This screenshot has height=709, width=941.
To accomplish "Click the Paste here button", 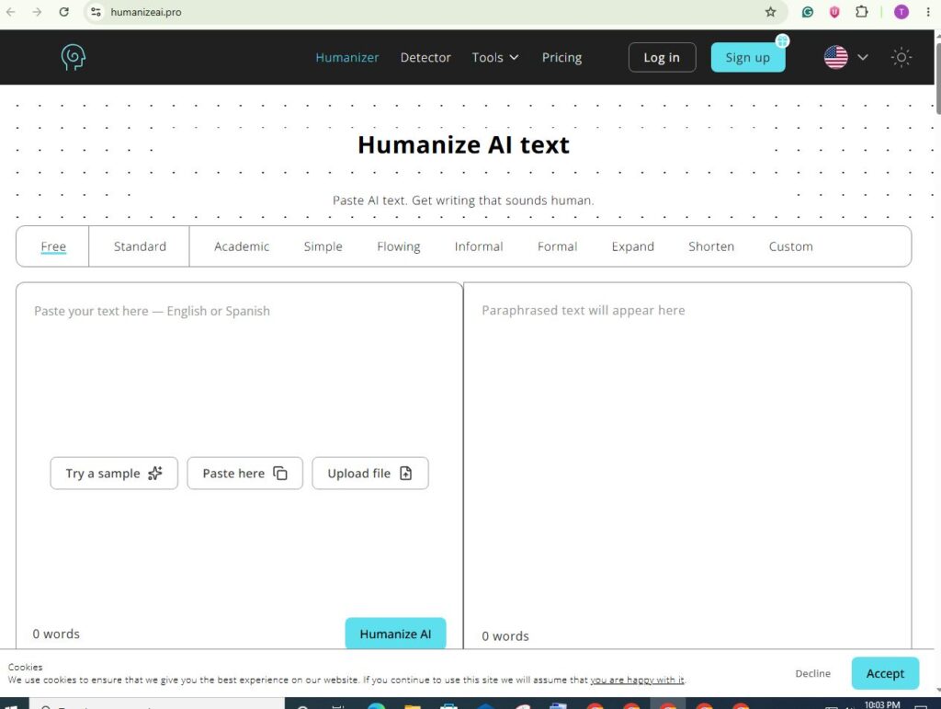I will pyautogui.click(x=244, y=473).
